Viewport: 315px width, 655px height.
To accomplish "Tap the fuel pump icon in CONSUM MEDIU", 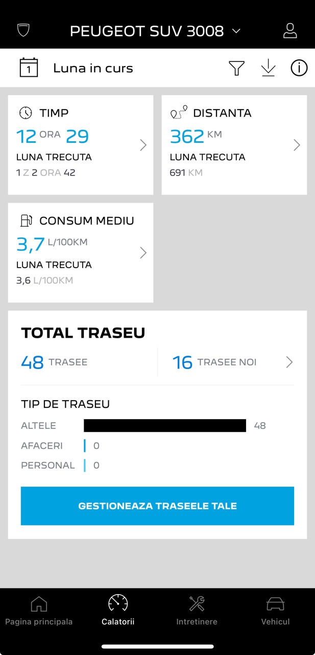I will point(26,221).
